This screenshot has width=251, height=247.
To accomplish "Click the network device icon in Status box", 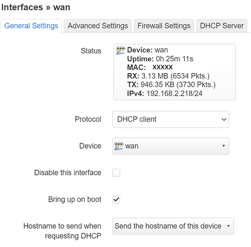I will point(121,50).
